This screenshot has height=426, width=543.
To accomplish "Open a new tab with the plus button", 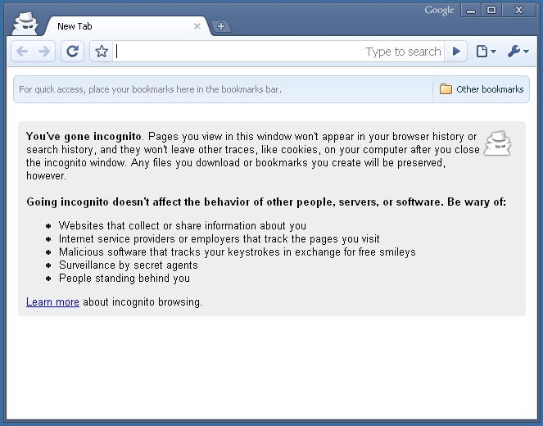I will [x=221, y=26].
